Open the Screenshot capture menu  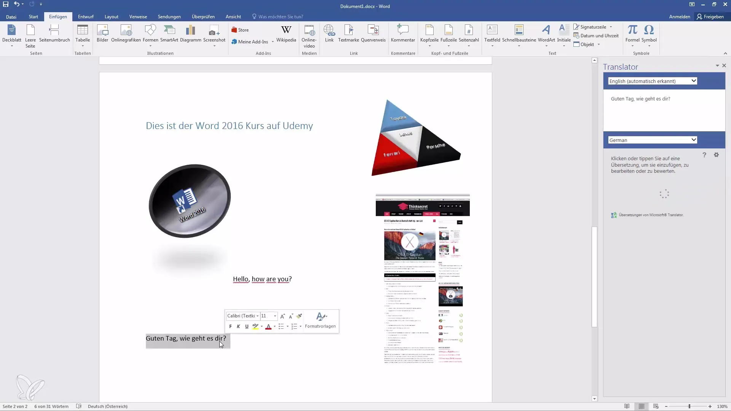click(x=214, y=35)
